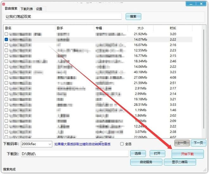This screenshot has width=209, height=174.
Task: Click the 4:08 duration cell
Action: 173,77
